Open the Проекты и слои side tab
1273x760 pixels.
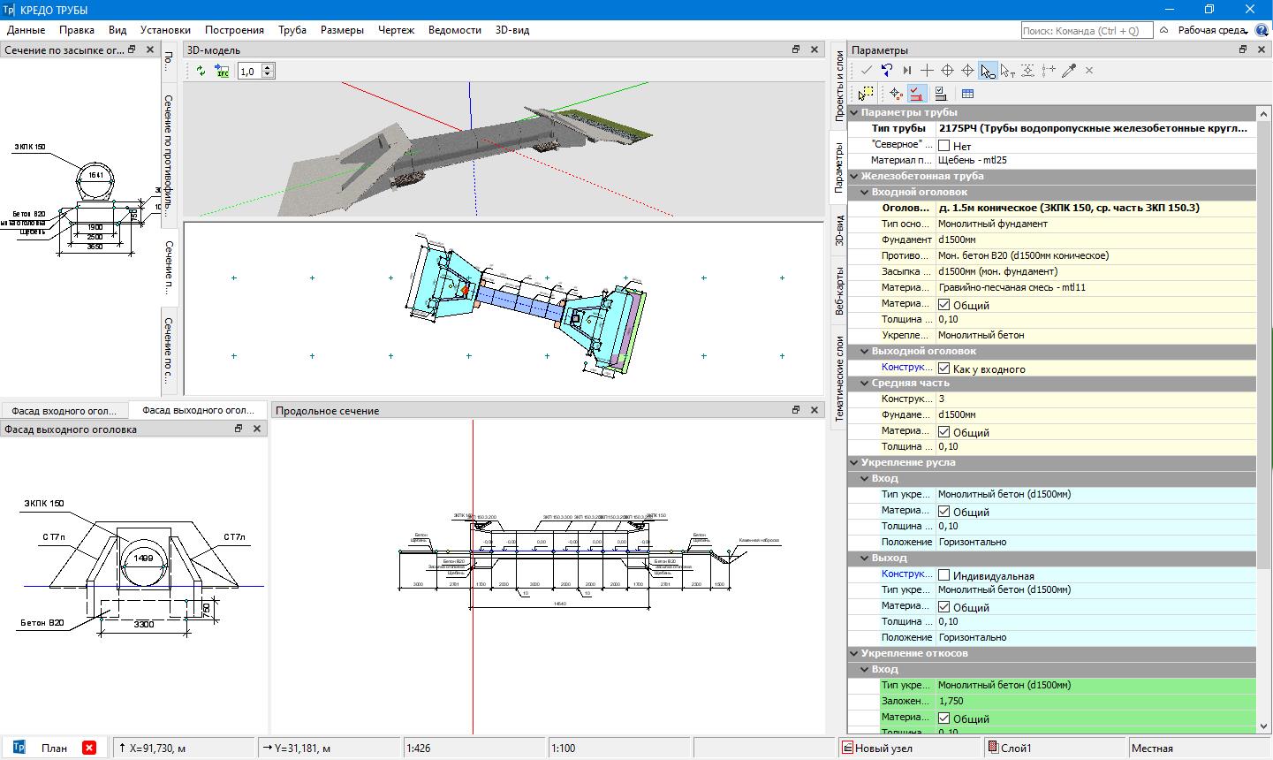click(839, 86)
